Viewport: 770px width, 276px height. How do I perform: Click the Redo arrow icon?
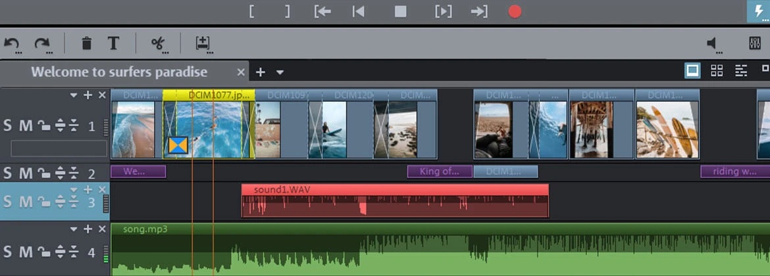pyautogui.click(x=42, y=44)
